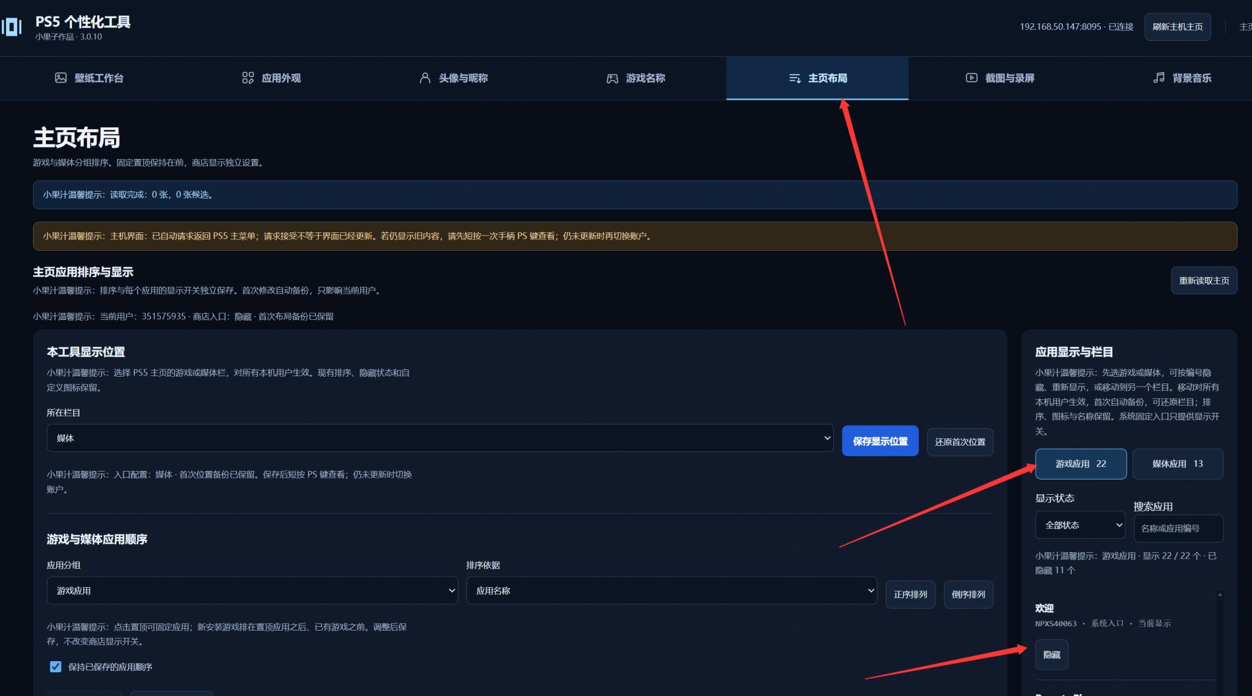
Task: Open the 显示状态 dropdown showing 全部状态
Action: point(1080,525)
